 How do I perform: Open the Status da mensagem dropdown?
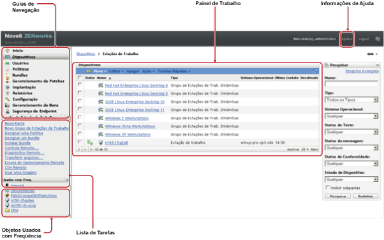point(351,148)
